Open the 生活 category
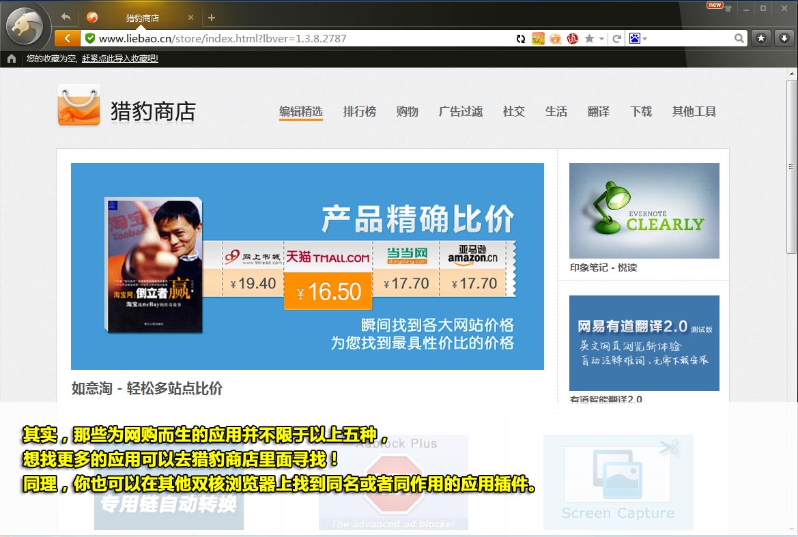Viewport: 798px width, 537px height. [556, 111]
